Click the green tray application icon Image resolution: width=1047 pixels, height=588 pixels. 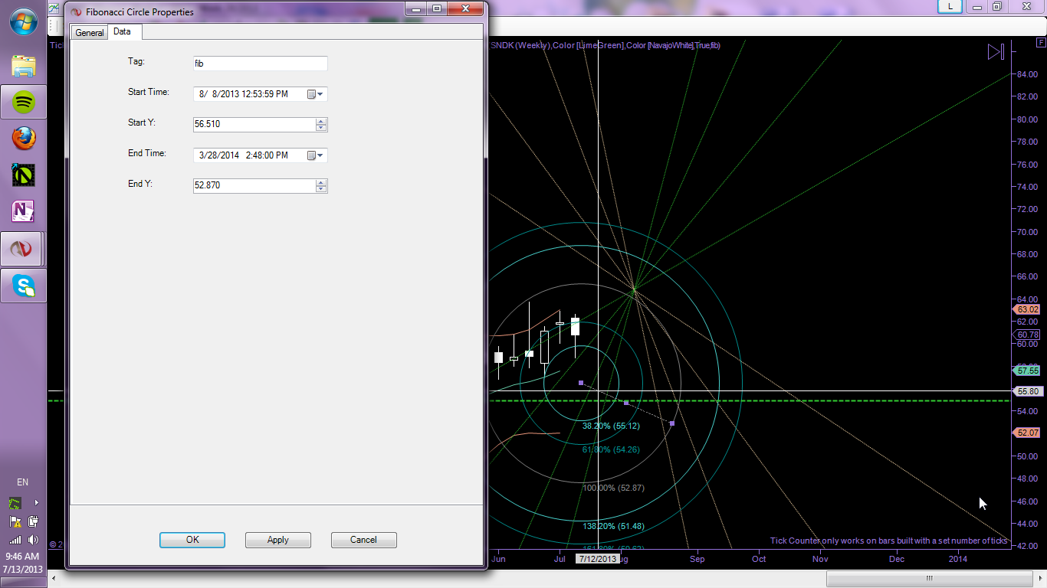pos(15,503)
